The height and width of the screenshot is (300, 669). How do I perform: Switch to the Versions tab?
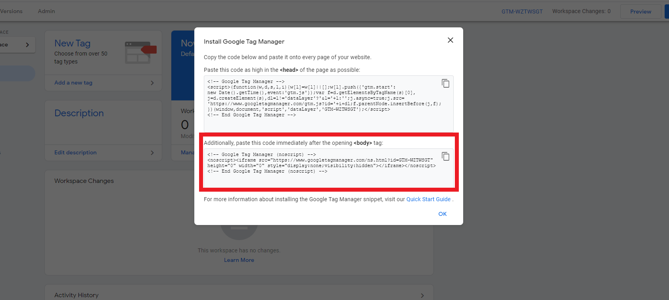[11, 11]
